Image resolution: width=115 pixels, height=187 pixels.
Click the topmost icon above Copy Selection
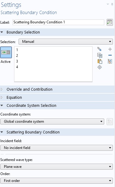[x=99, y=49]
